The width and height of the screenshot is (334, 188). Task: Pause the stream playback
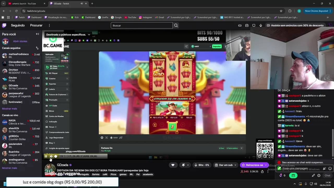tap(46, 156)
